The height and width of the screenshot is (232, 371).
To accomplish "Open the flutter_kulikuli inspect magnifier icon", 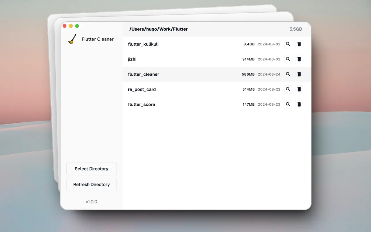I will coord(288,44).
